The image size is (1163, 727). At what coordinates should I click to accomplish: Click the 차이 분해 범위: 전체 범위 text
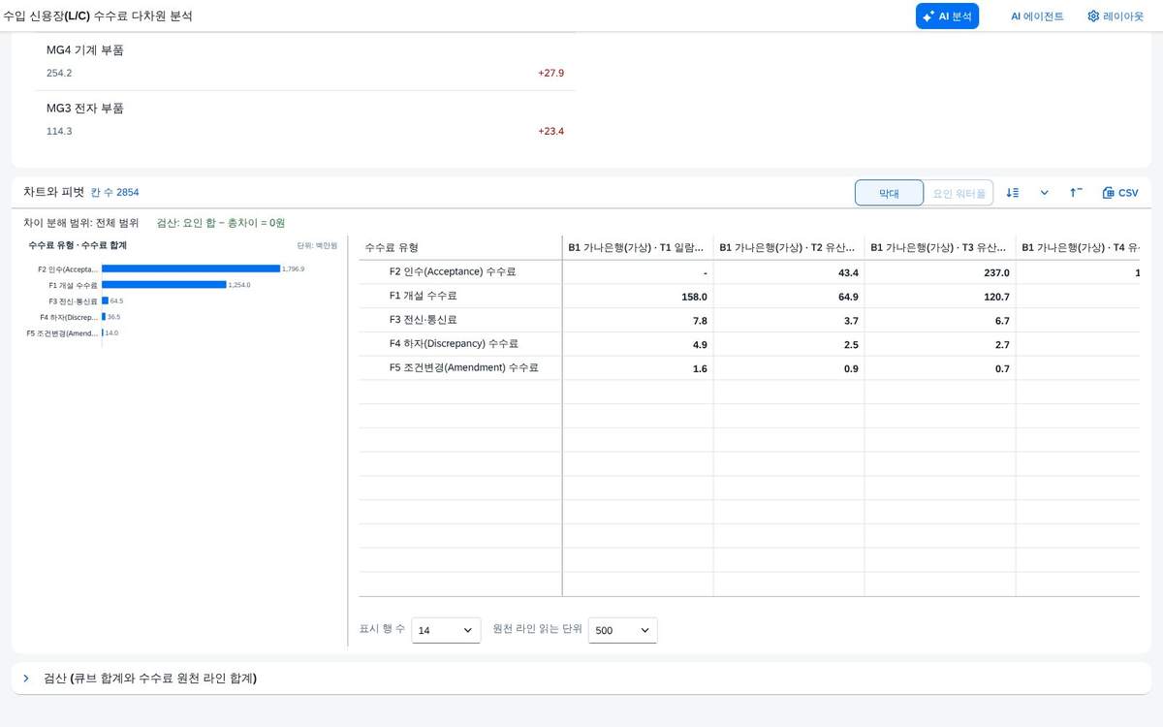(81, 223)
